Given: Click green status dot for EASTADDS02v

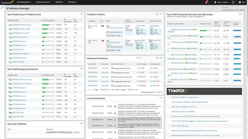Looking at the screenshot, I should [x=186, y=55].
